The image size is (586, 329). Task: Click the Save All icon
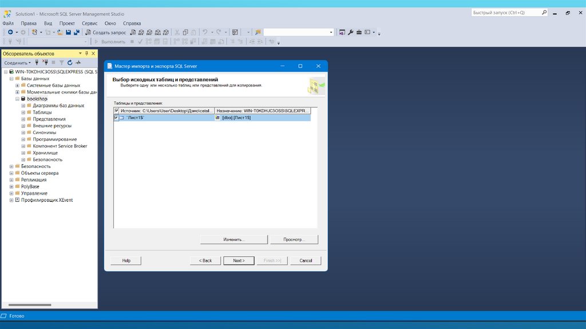[x=77, y=32]
